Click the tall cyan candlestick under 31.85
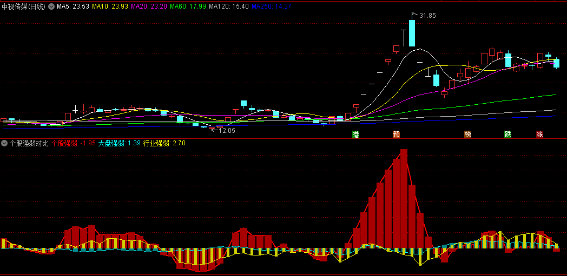Image resolution: width=567 pixels, height=276 pixels. coord(412,33)
